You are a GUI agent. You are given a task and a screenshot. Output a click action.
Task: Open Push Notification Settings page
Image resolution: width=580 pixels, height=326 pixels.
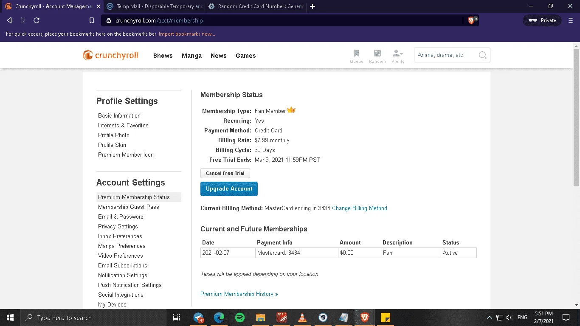click(x=130, y=285)
